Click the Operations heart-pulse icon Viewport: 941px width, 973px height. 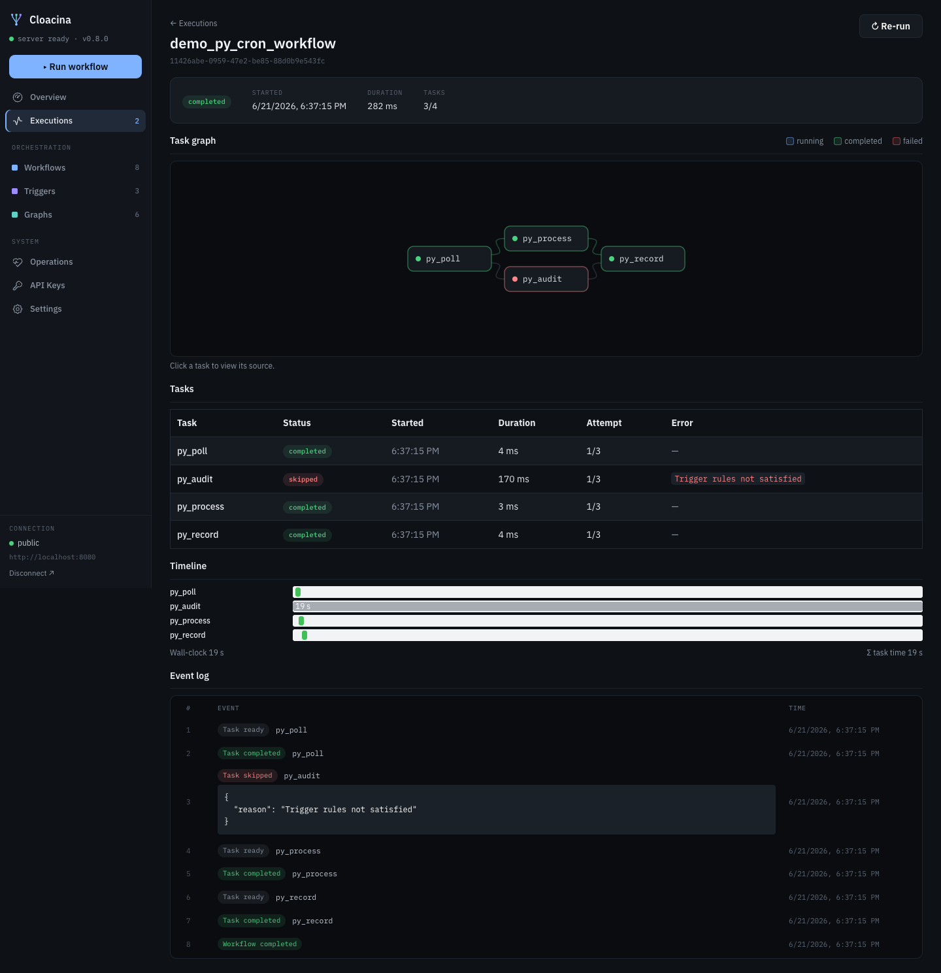(18, 262)
